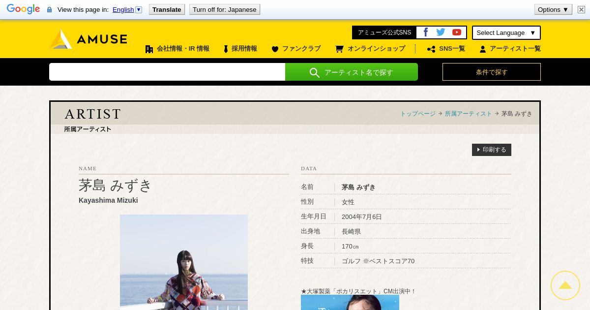Open Amuse Facebook page icon

coord(426,32)
